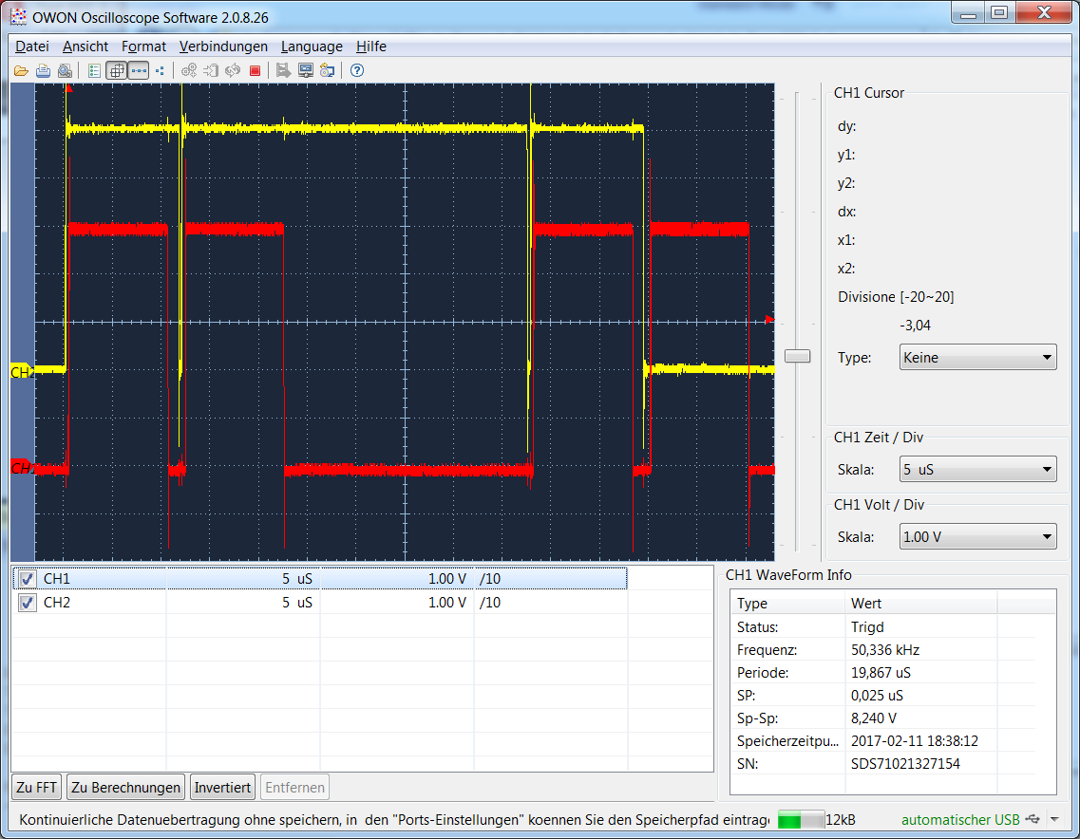Select the CH1 row in the channel list
This screenshot has width=1080, height=839.
[319, 579]
